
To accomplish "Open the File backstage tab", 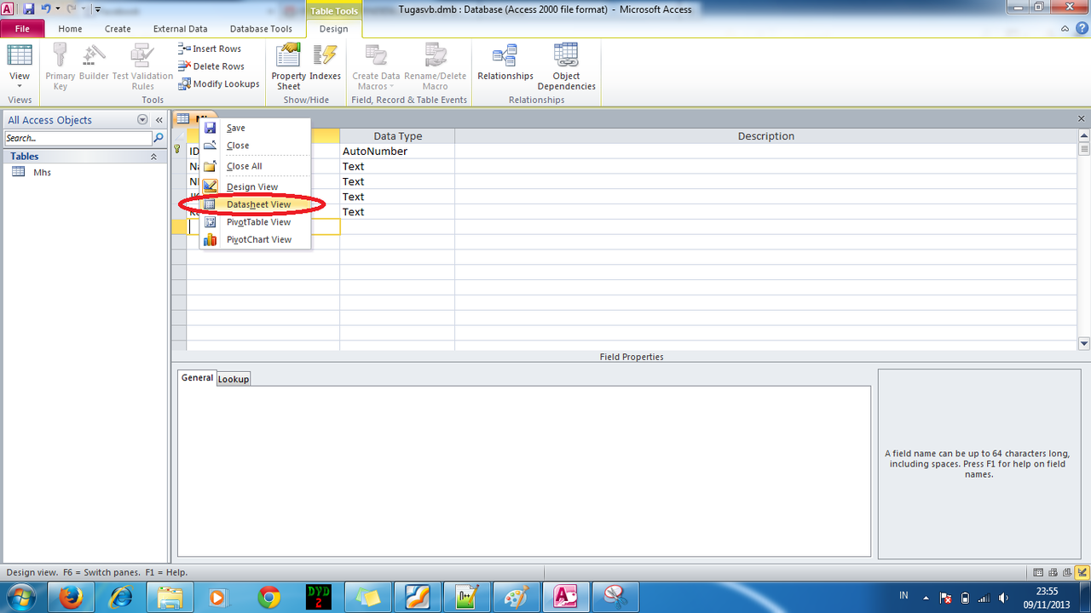I will [x=22, y=29].
